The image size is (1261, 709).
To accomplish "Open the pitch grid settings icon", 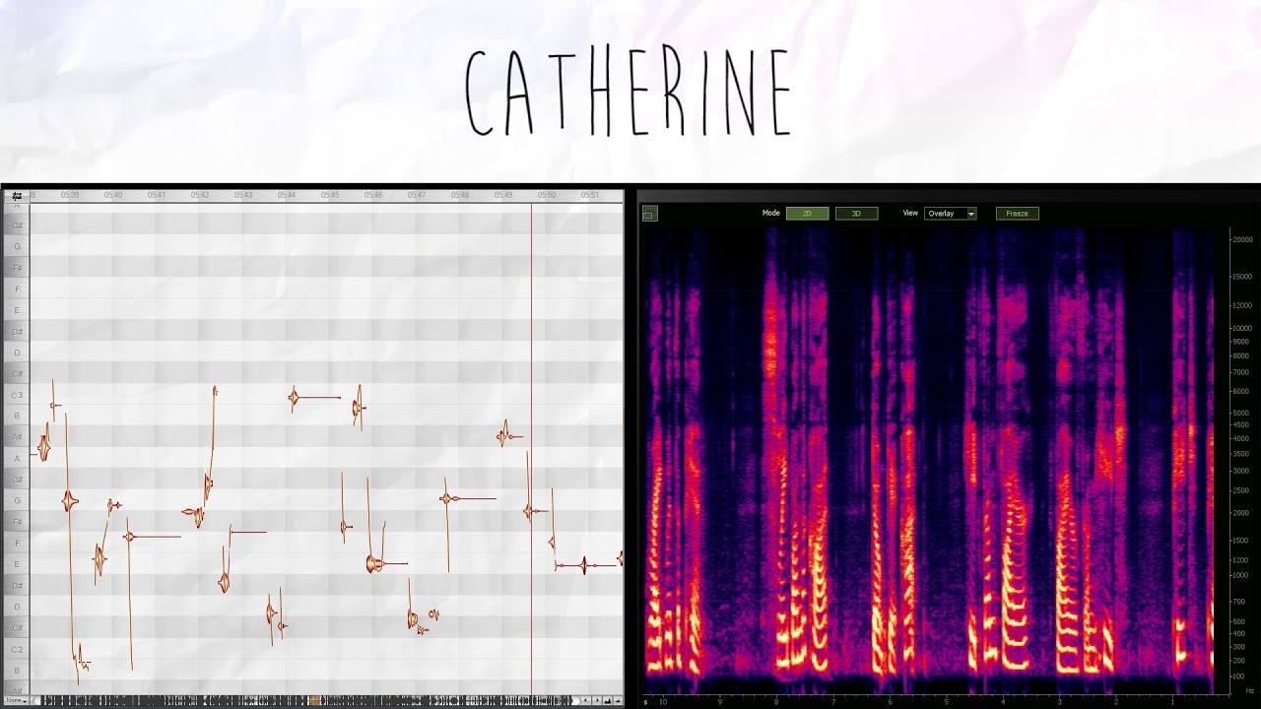I will click(17, 196).
